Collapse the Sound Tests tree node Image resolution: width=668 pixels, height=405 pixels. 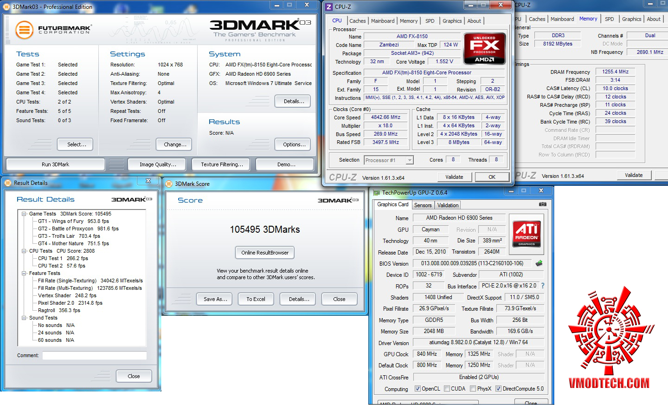24,318
